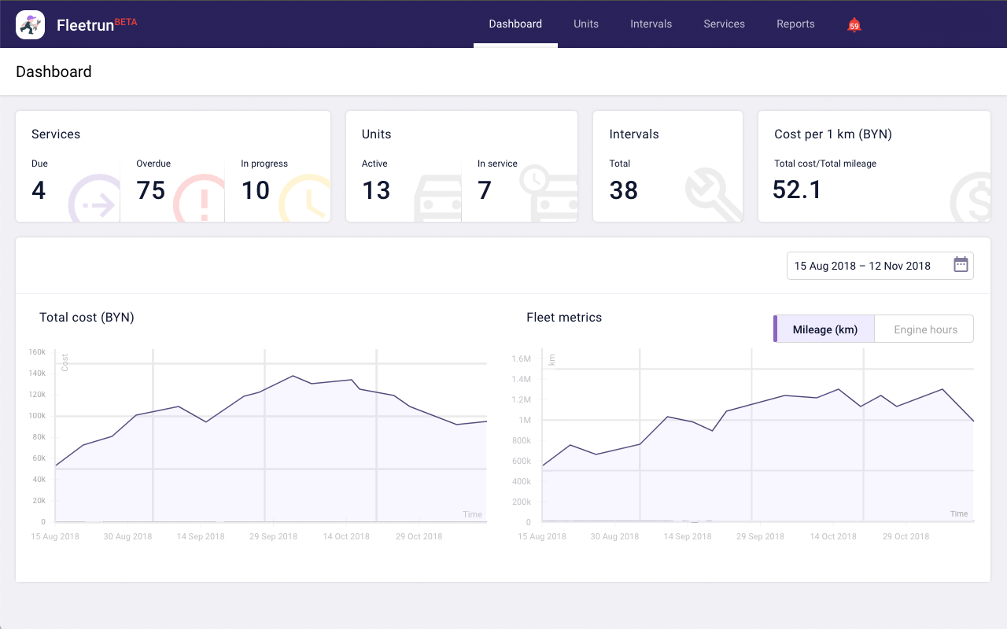Switch to the Intervals tab
Screen dimensions: 1007x629
click(651, 24)
